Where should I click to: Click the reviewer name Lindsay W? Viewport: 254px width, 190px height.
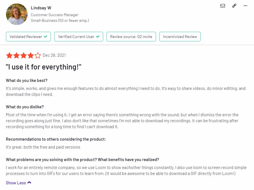click(x=41, y=8)
